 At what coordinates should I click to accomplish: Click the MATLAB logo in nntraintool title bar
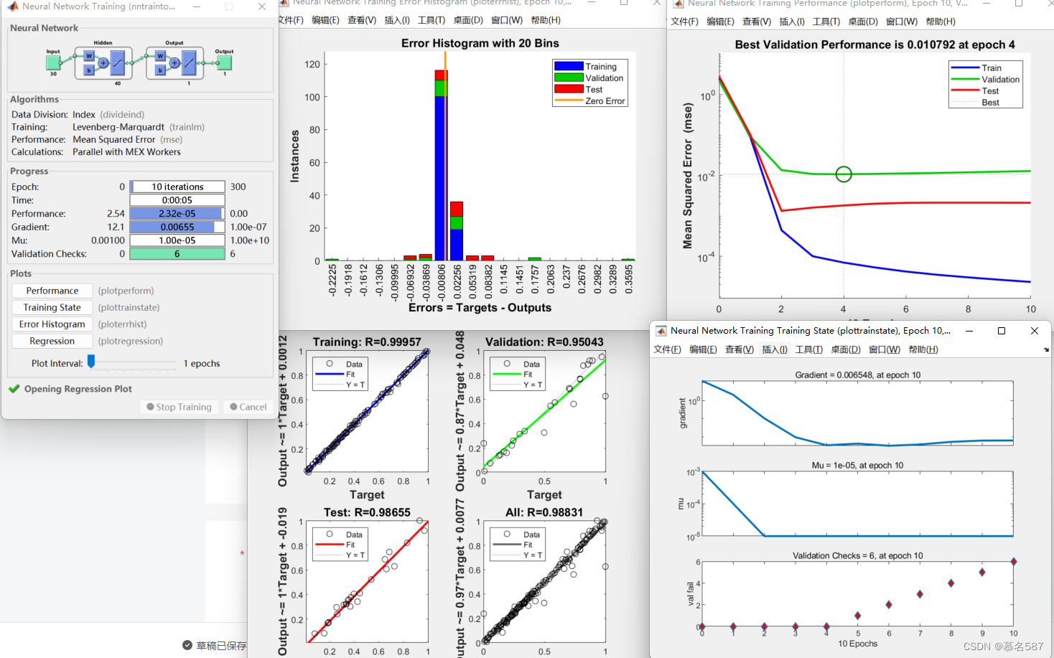tap(12, 6)
